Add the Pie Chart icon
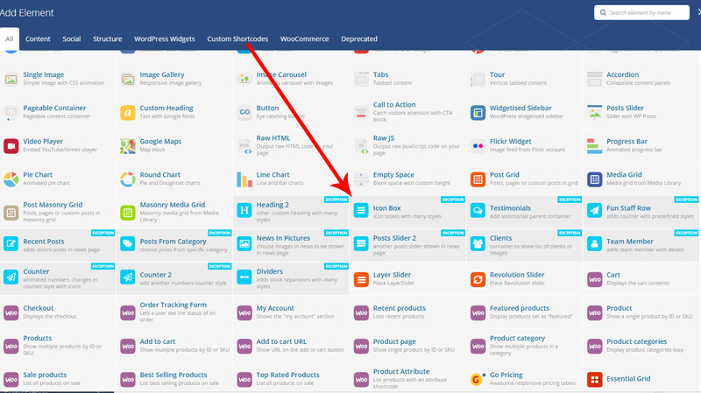Image resolution: width=701 pixels, height=393 pixels. click(11, 179)
